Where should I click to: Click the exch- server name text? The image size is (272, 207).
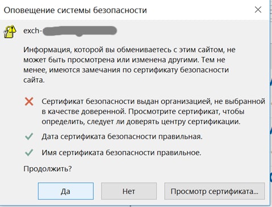click(32, 31)
